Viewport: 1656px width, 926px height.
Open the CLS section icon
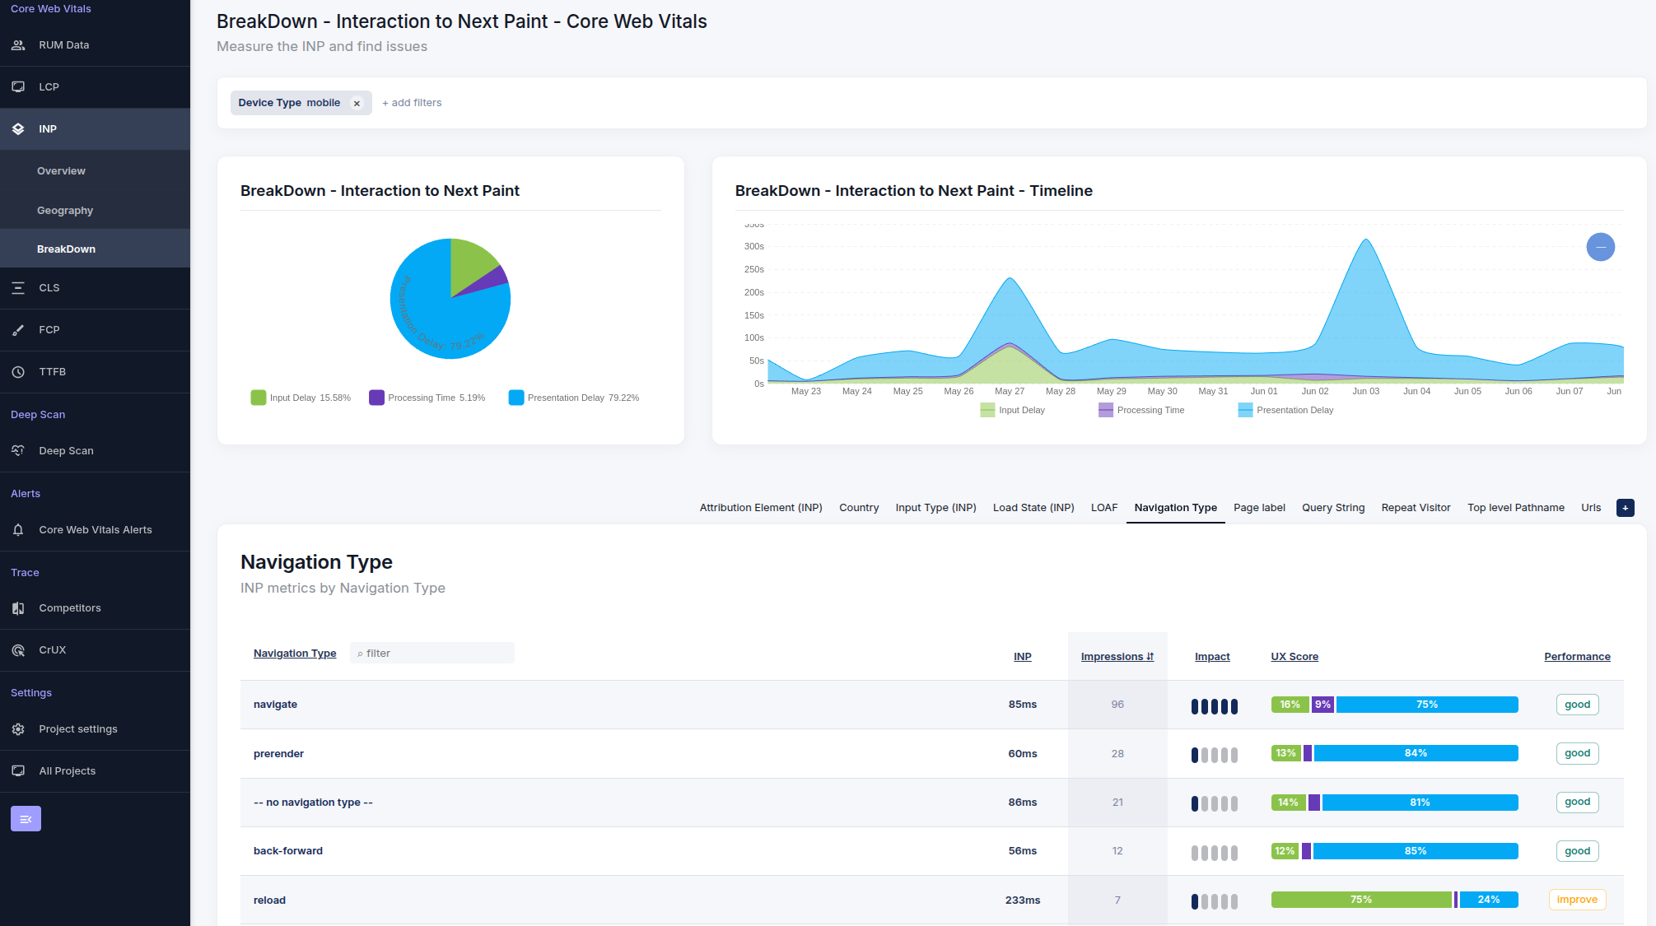click(18, 287)
